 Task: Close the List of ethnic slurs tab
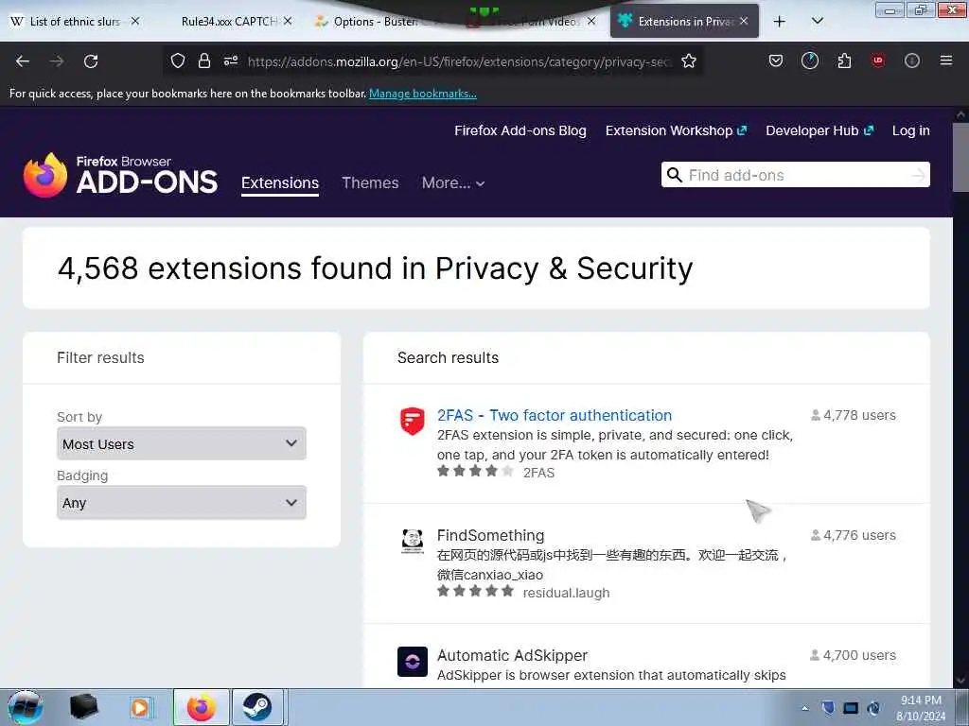[134, 21]
